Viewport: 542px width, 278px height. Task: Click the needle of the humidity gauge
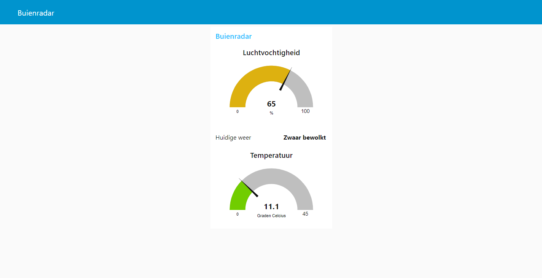click(286, 79)
